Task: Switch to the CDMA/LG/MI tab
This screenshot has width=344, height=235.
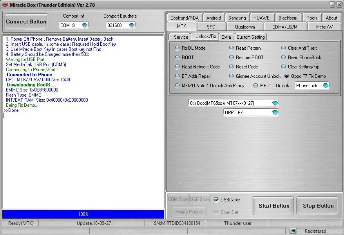Action: [285, 27]
